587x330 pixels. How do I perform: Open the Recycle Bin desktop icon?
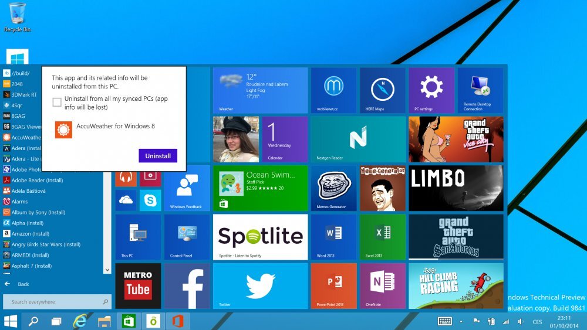pyautogui.click(x=17, y=17)
